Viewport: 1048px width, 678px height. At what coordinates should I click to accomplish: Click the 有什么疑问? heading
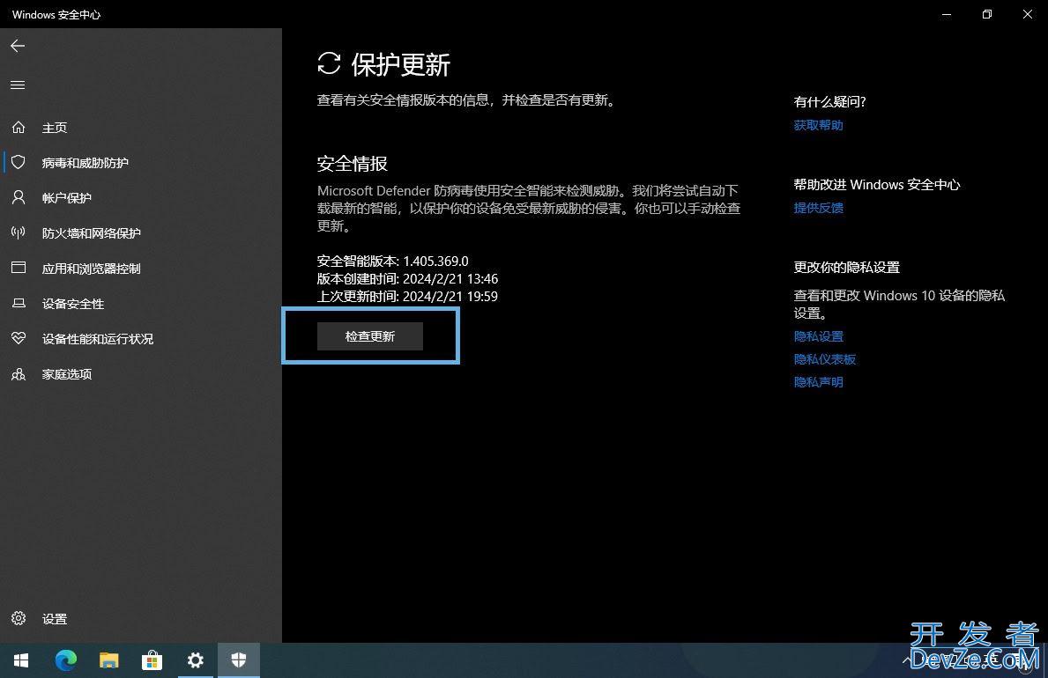(829, 101)
